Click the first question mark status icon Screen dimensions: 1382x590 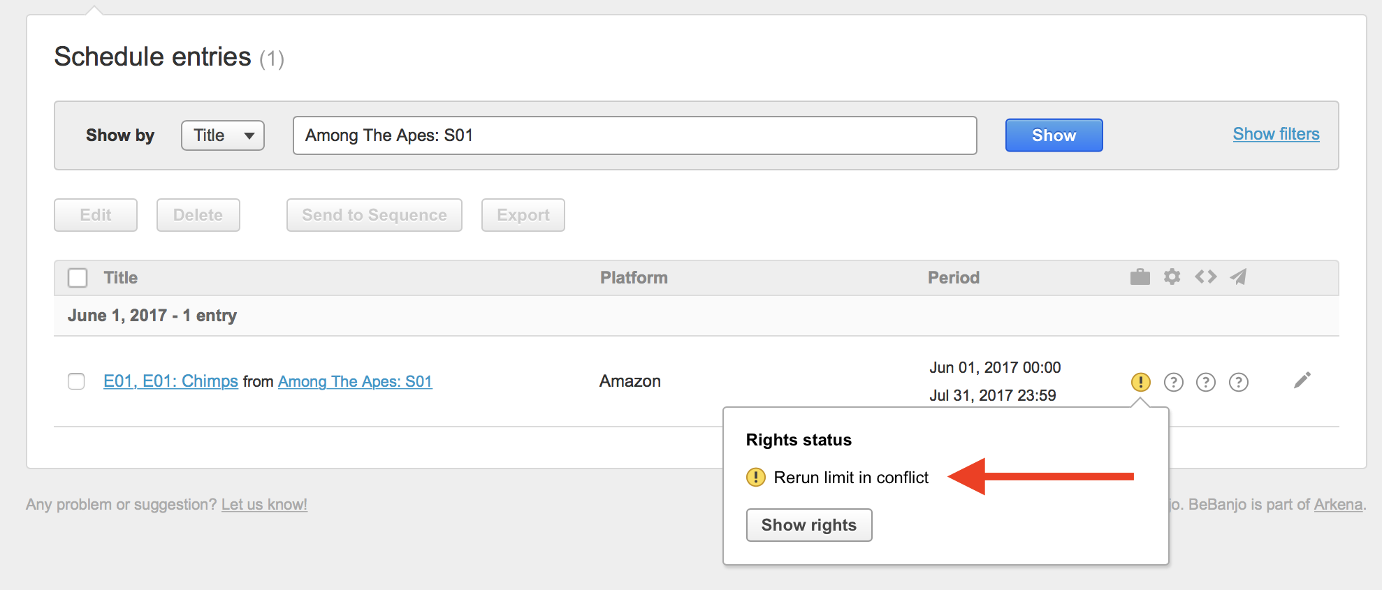[x=1173, y=382]
